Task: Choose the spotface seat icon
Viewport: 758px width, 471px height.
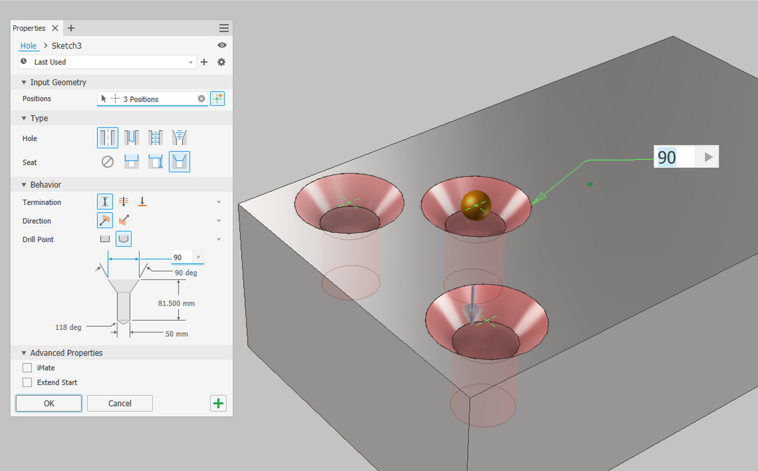Action: [x=155, y=162]
